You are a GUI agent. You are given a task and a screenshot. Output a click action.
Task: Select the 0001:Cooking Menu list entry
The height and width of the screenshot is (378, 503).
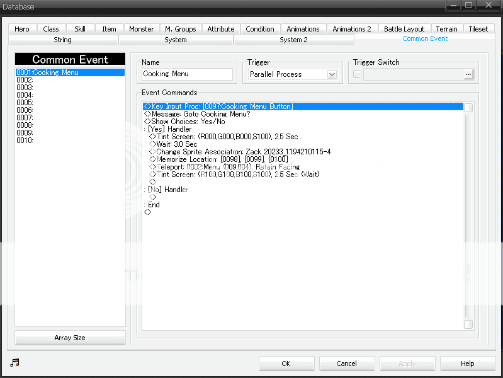coord(70,72)
